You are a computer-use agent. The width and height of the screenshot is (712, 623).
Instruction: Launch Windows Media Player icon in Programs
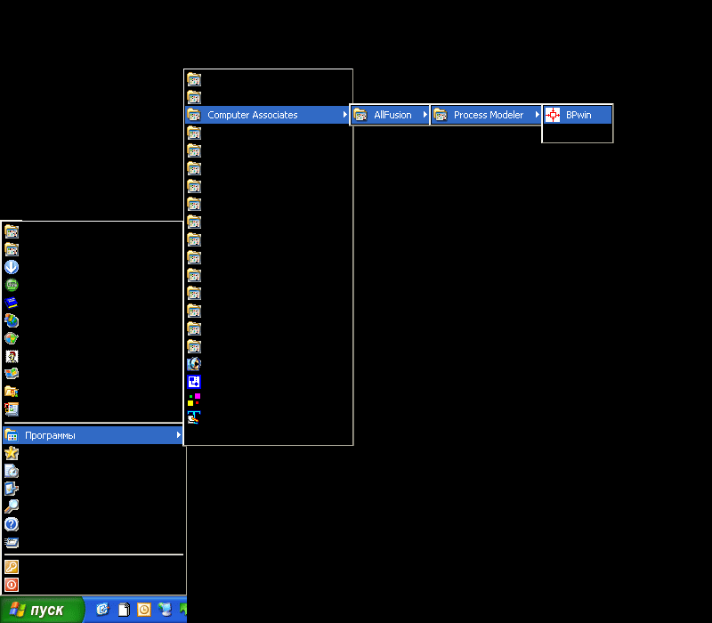click(x=194, y=364)
